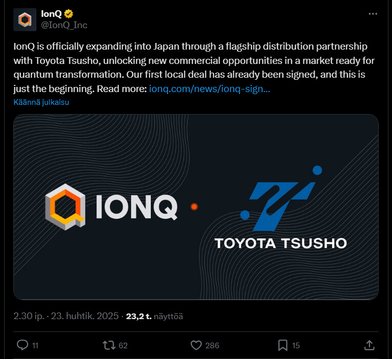Click the repost count of 62
Image resolution: width=392 pixels, height=359 pixels.
pos(123,346)
